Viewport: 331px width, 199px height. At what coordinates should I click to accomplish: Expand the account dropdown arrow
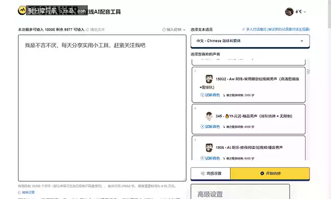[305, 12]
